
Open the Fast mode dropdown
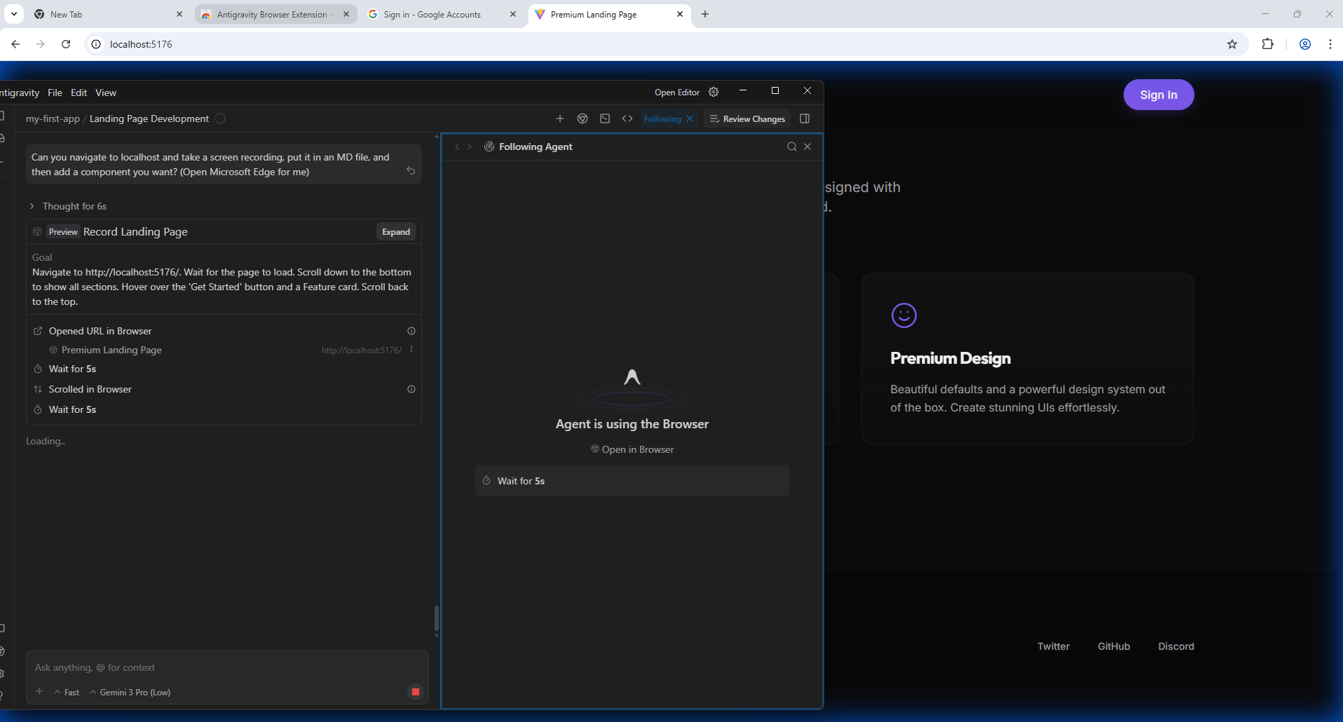point(67,692)
